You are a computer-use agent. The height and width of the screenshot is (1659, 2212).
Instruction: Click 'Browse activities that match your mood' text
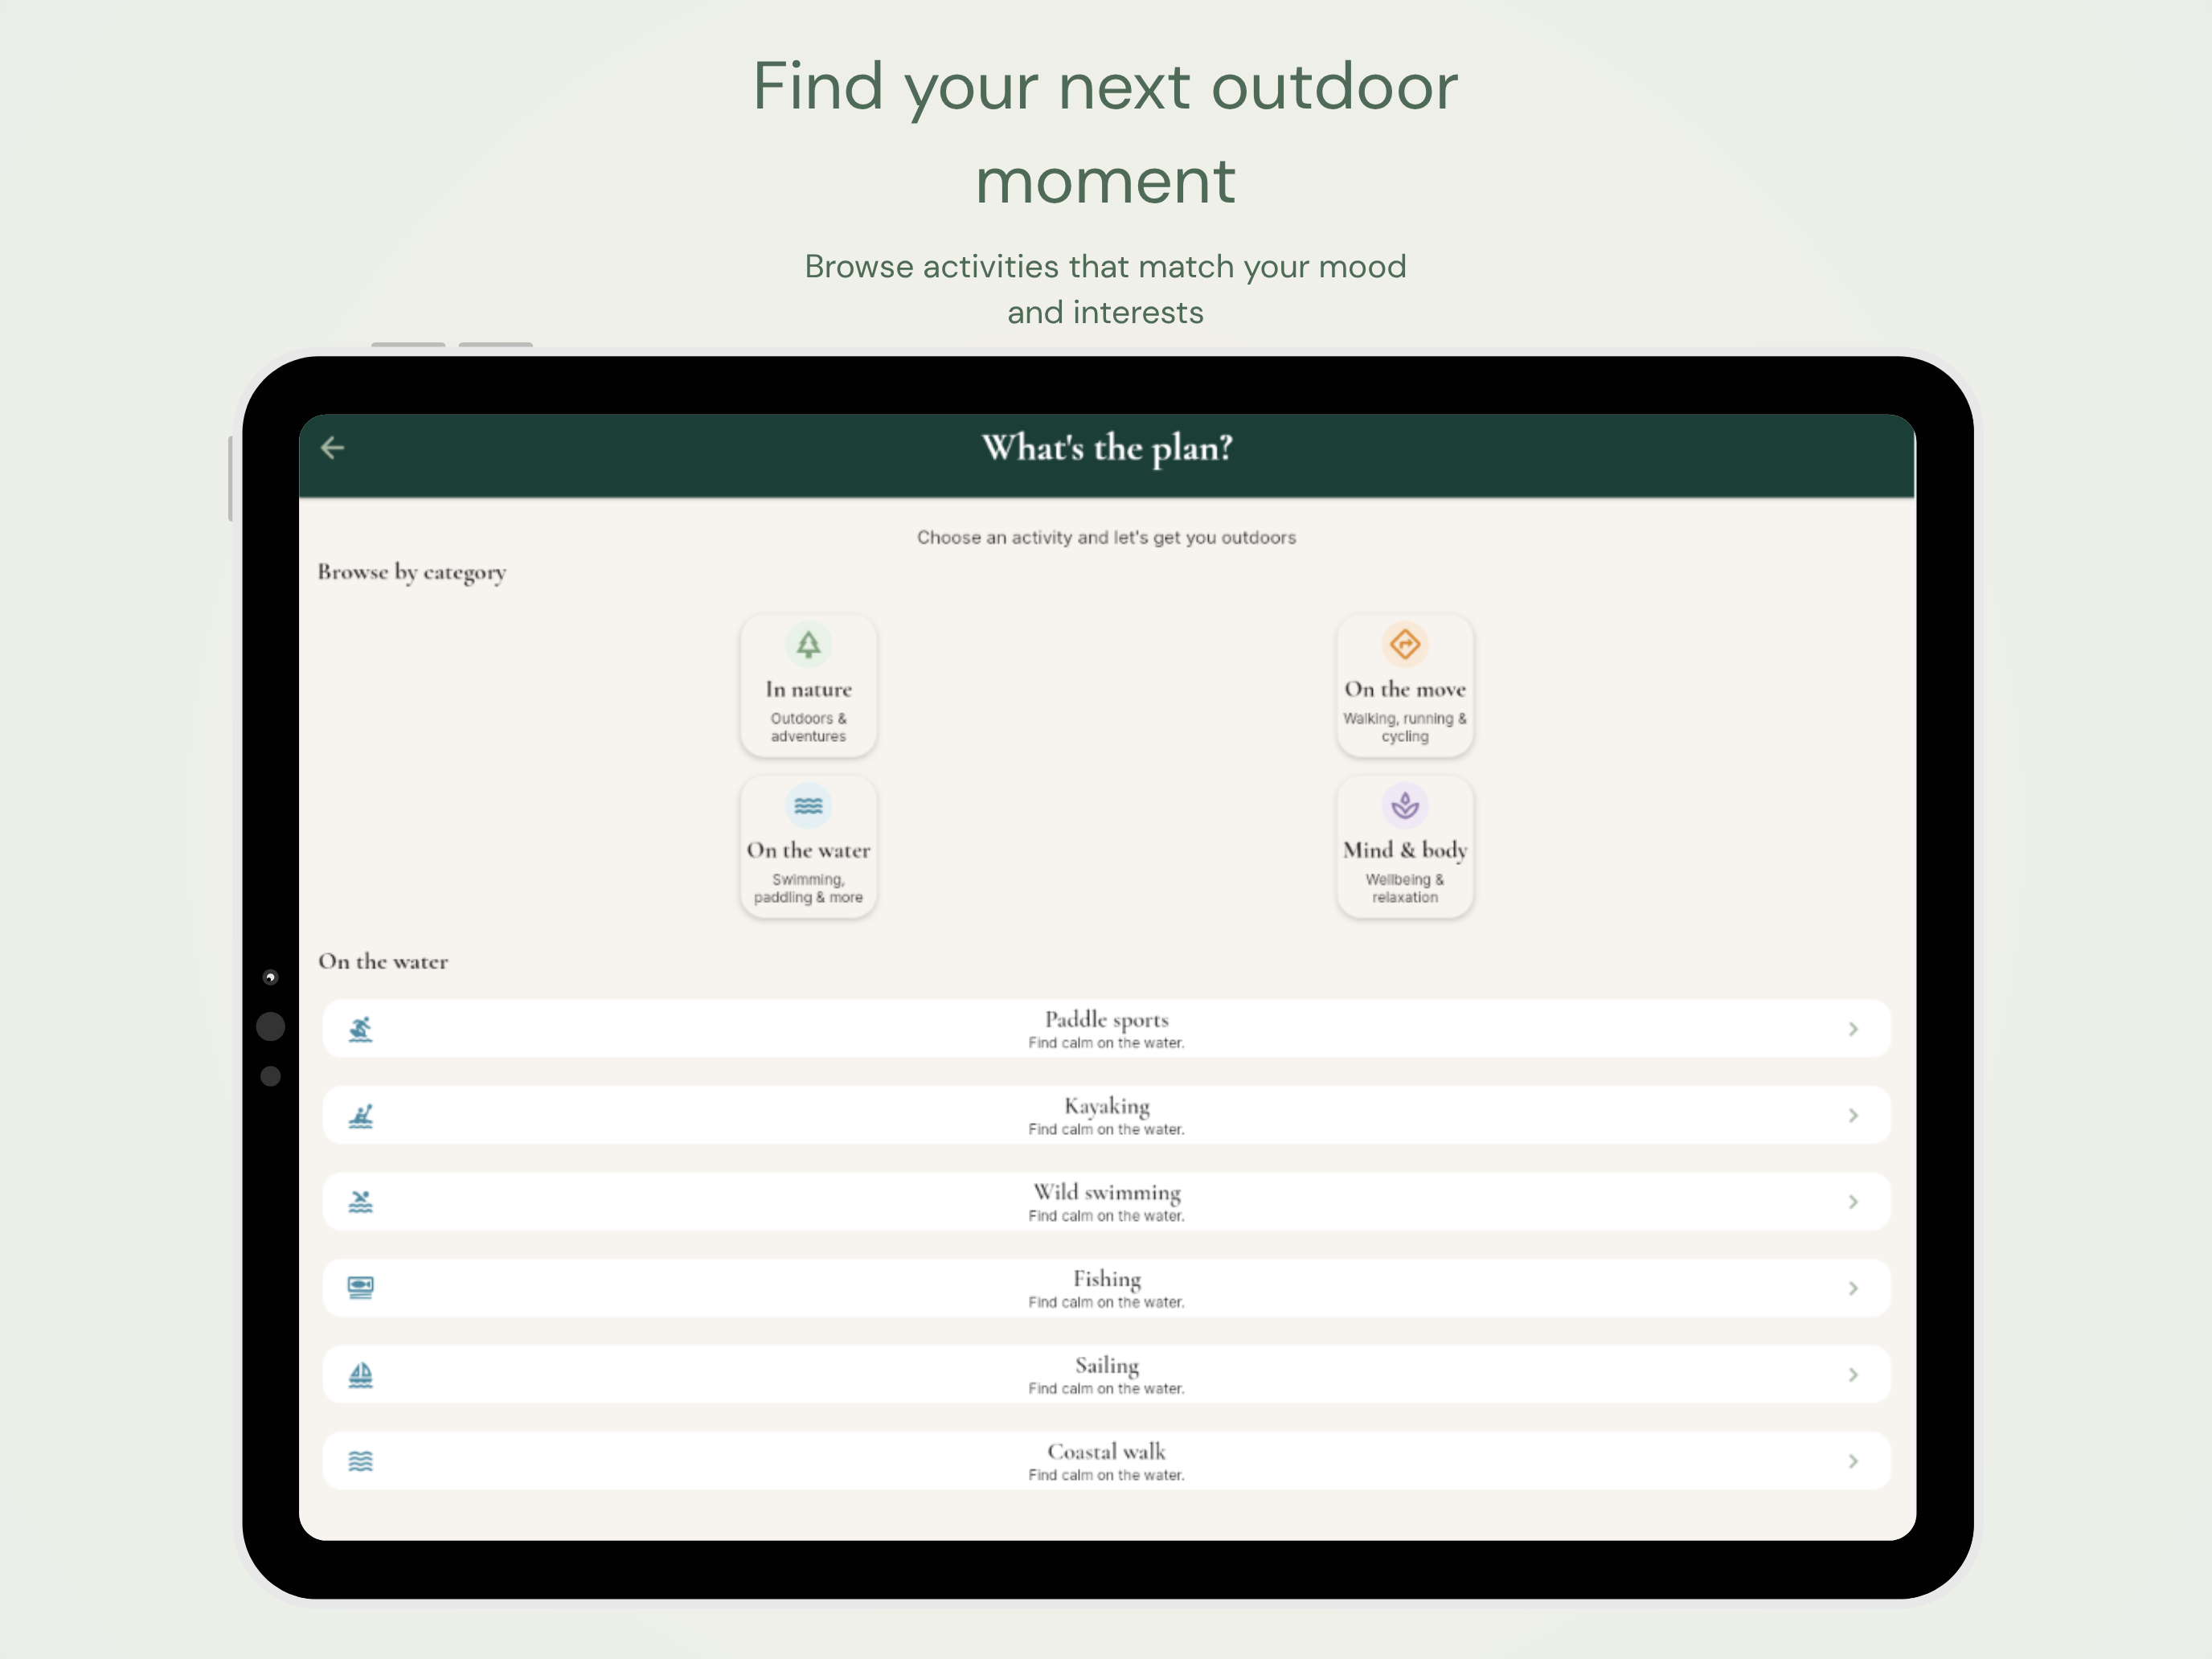[1106, 267]
